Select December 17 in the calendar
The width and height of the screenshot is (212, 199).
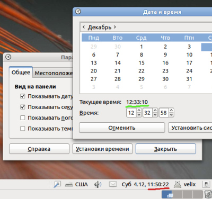(x=189, y=63)
